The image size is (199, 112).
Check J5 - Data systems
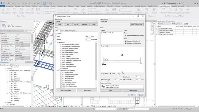61,80
